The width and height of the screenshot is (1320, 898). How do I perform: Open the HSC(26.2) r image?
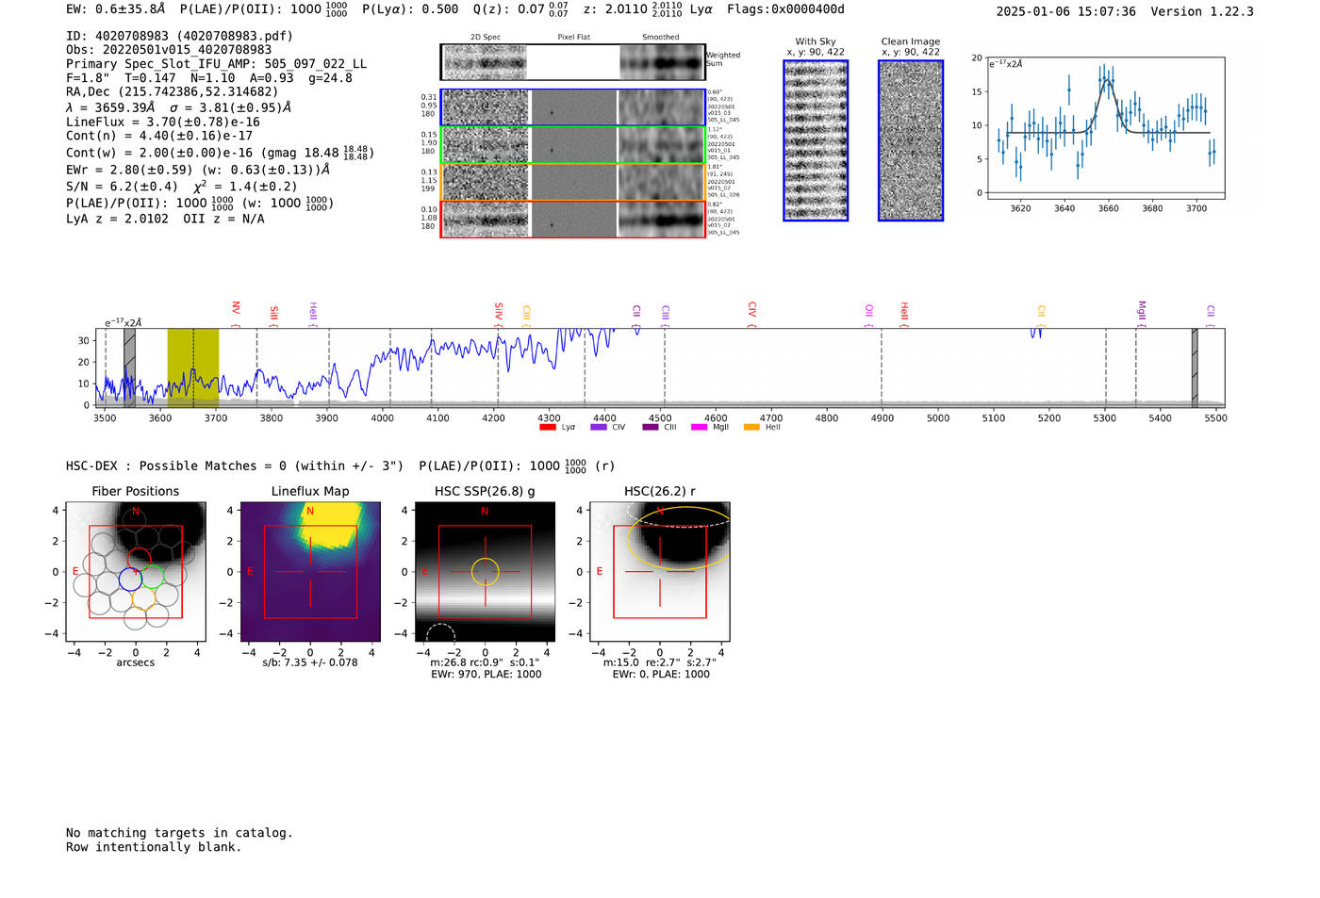pyautogui.click(x=660, y=572)
